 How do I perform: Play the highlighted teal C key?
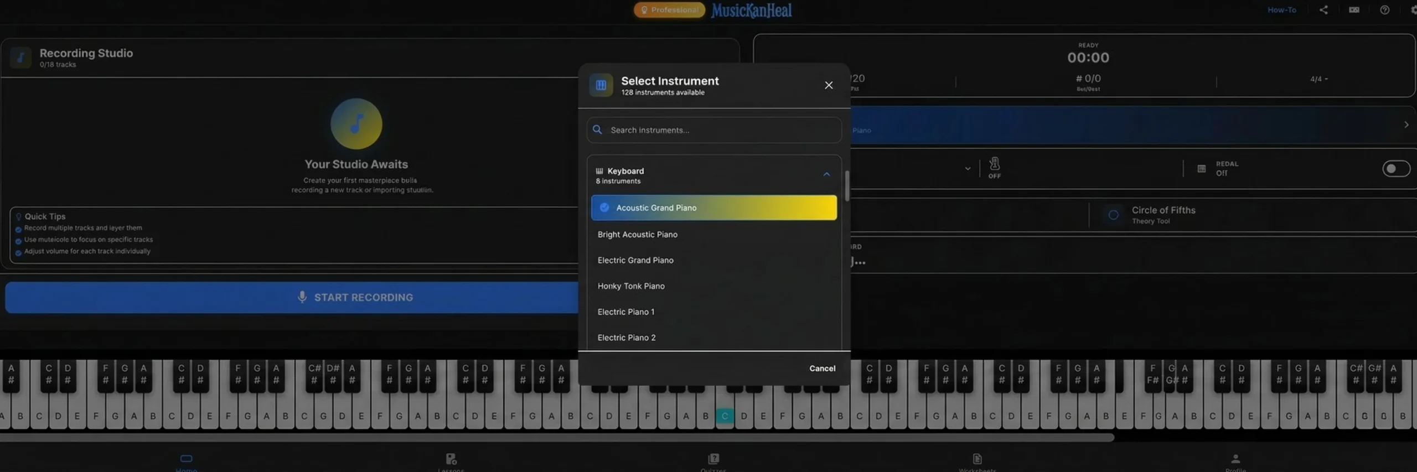coord(724,416)
